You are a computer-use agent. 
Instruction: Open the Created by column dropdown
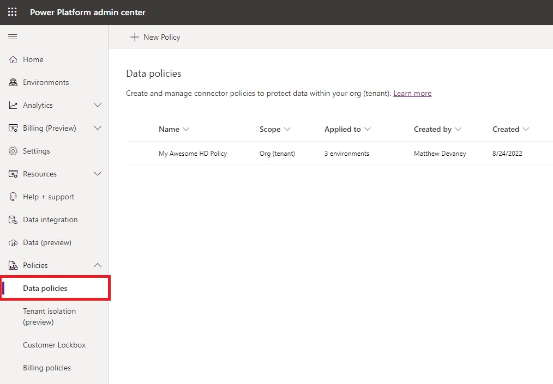[x=458, y=129]
